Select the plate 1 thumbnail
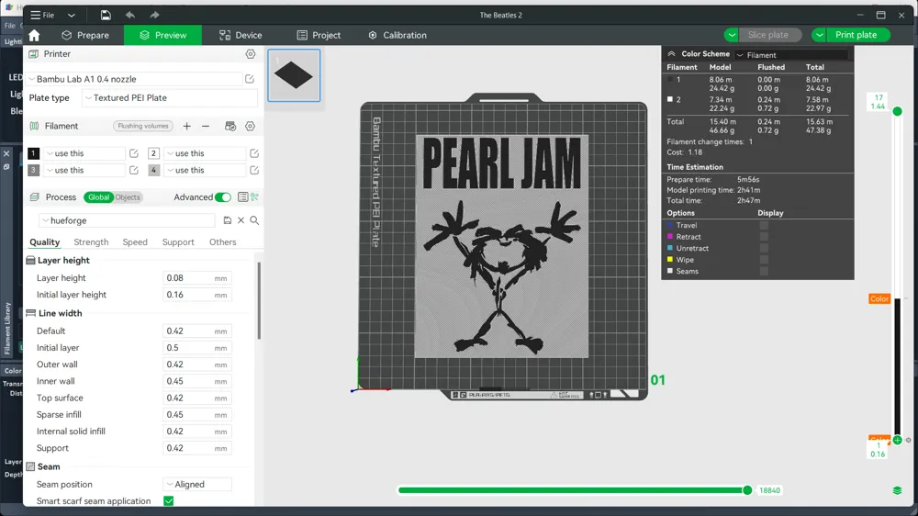Screen dimensions: 918x516 click(x=294, y=75)
